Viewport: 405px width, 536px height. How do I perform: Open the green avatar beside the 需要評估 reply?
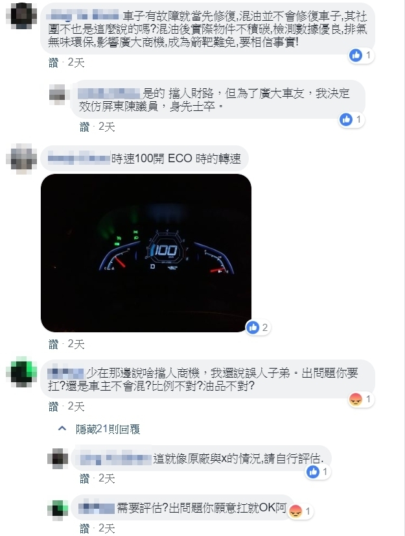pyautogui.click(x=58, y=509)
